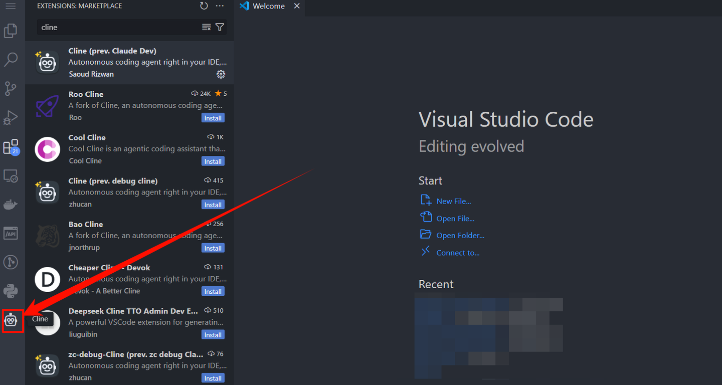Open manage gear for Cline (prev. Claude Dev)
The width and height of the screenshot is (722, 385).
pyautogui.click(x=221, y=74)
